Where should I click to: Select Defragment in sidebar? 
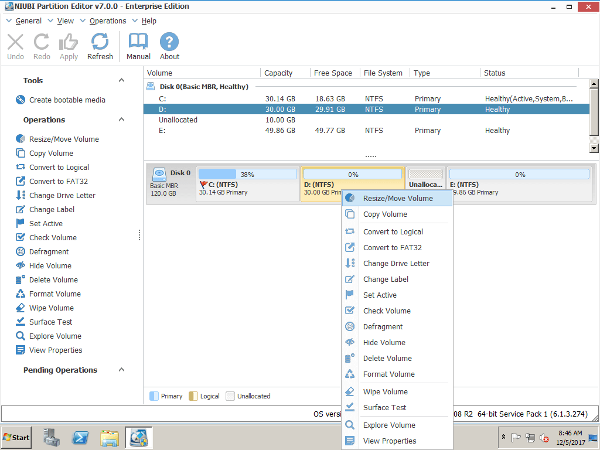click(x=42, y=252)
